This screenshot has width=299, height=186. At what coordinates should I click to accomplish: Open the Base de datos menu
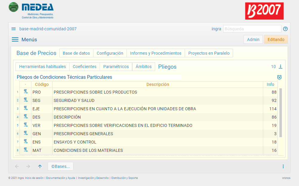(x=76, y=53)
